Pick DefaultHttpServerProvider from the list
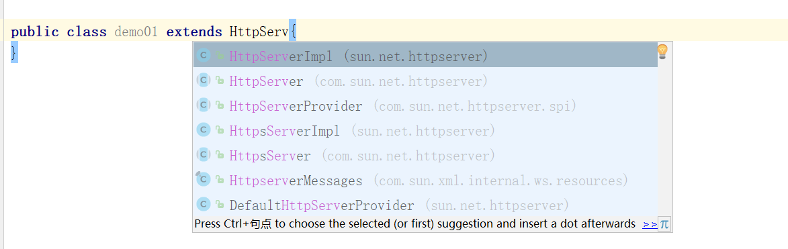 coord(425,205)
